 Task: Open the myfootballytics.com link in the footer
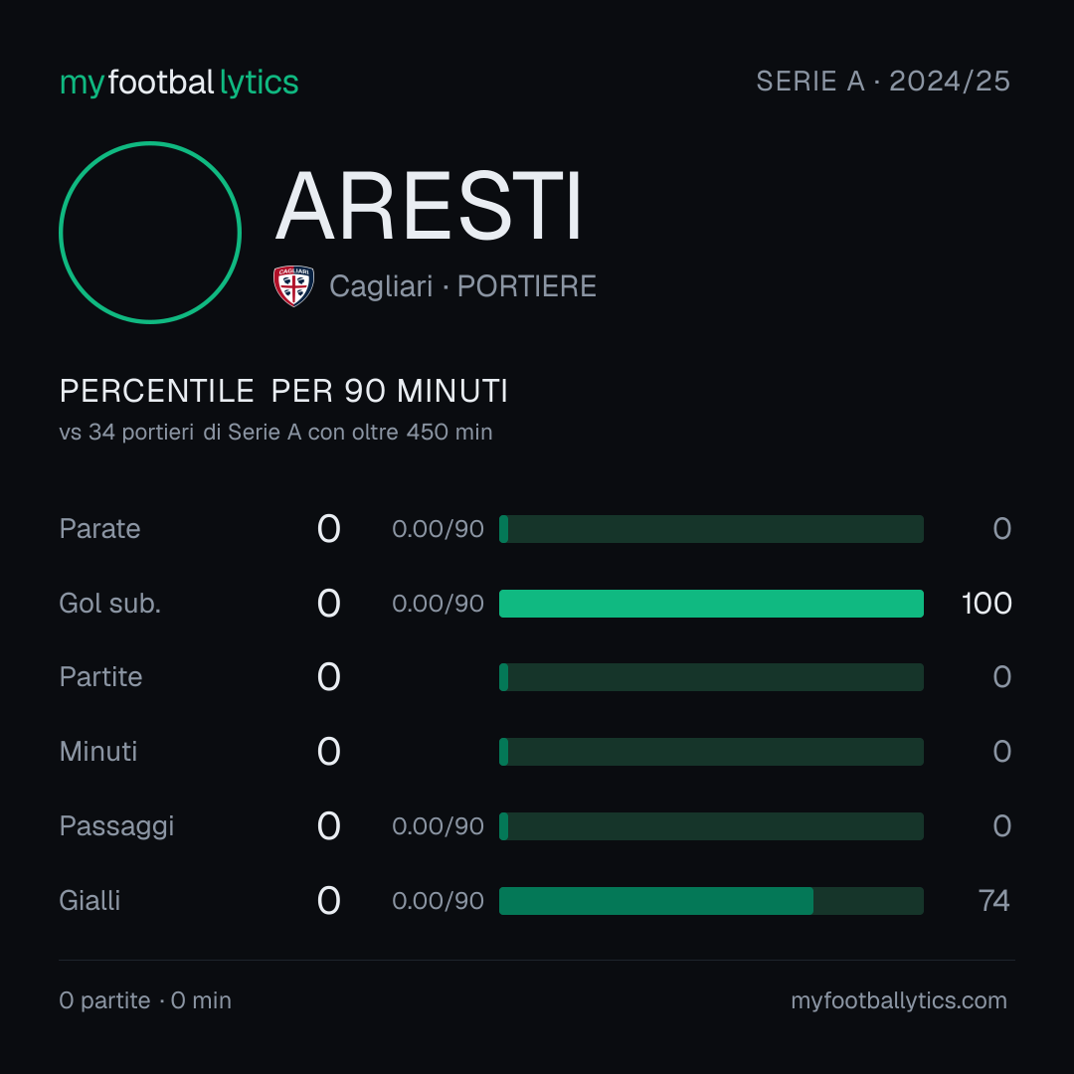pyautogui.click(x=899, y=1000)
